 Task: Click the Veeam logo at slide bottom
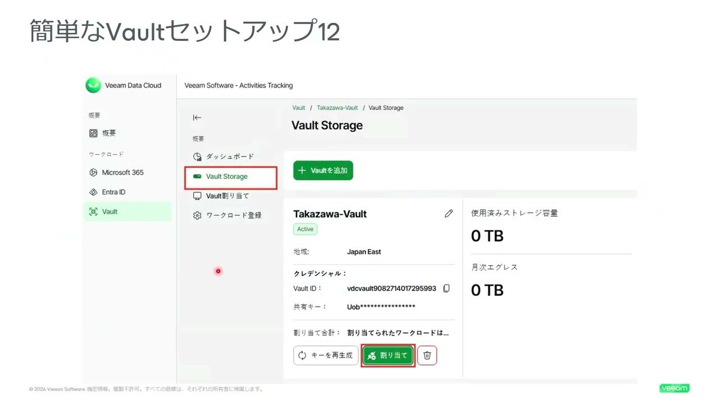(x=674, y=388)
